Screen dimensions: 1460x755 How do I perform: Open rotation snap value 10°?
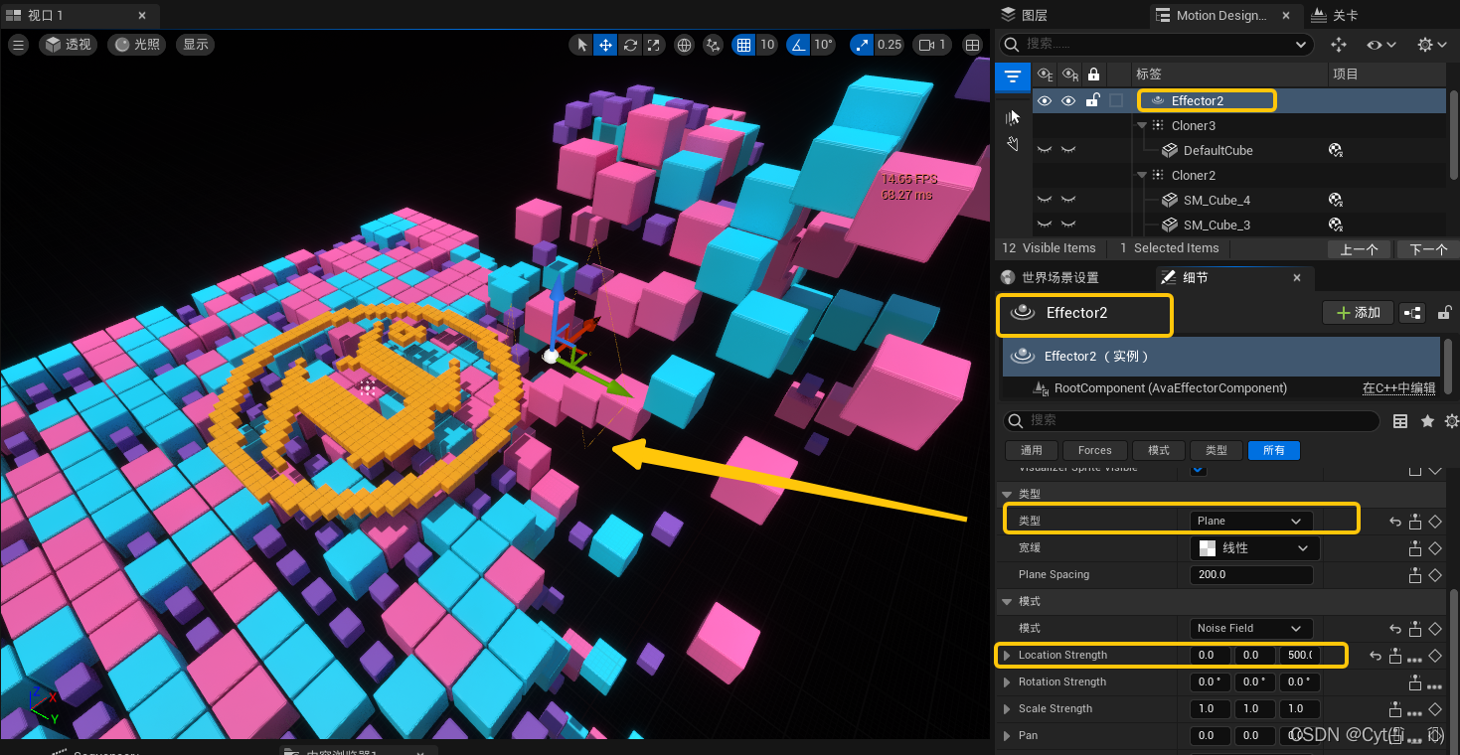point(824,45)
